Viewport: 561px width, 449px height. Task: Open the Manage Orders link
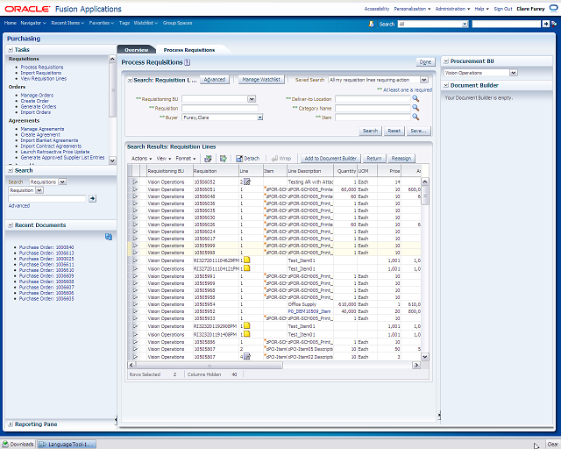(37, 96)
